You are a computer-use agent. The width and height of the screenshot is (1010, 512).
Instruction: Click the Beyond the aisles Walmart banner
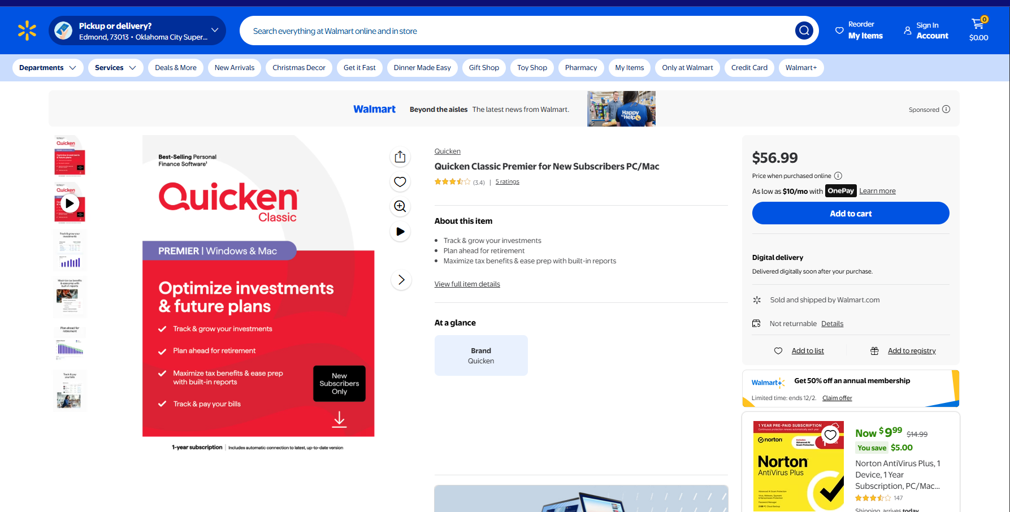[504, 109]
